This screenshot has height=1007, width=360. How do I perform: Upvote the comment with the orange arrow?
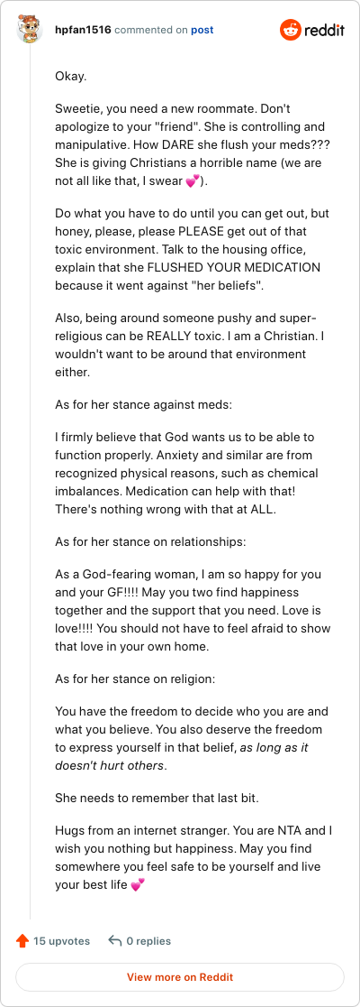coord(22,941)
